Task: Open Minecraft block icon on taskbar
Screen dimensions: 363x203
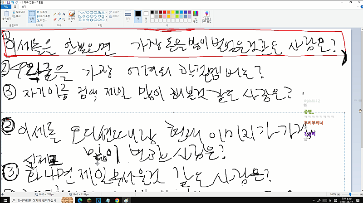Action: coord(89,200)
